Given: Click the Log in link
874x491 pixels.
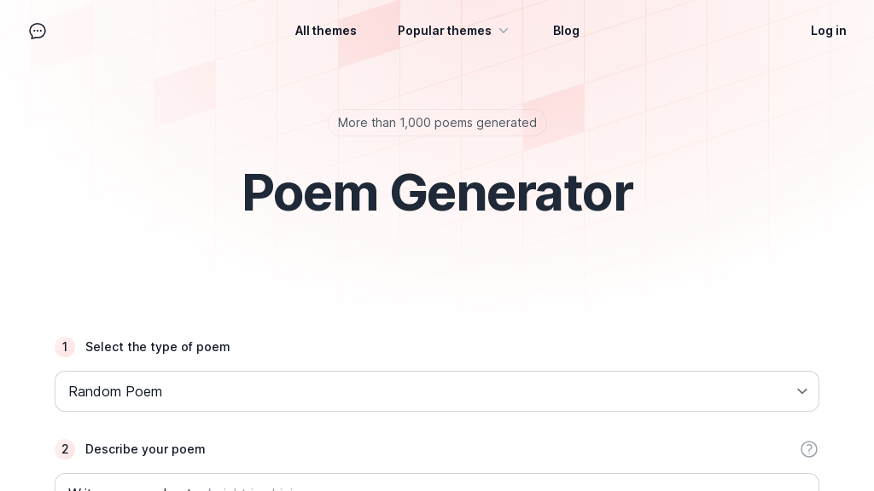Looking at the screenshot, I should (x=828, y=31).
